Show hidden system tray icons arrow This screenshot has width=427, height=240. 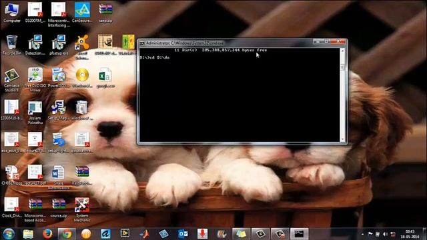coord(362,234)
